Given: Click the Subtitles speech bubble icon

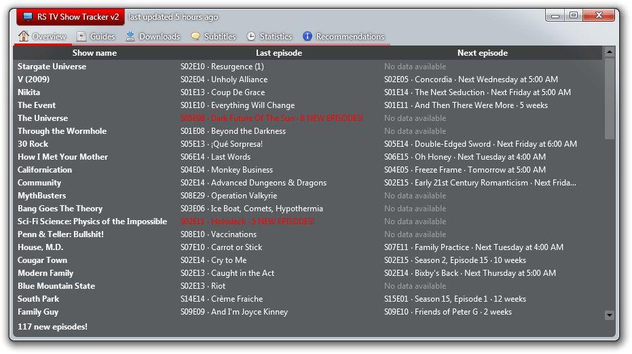Looking at the screenshot, I should coord(196,37).
